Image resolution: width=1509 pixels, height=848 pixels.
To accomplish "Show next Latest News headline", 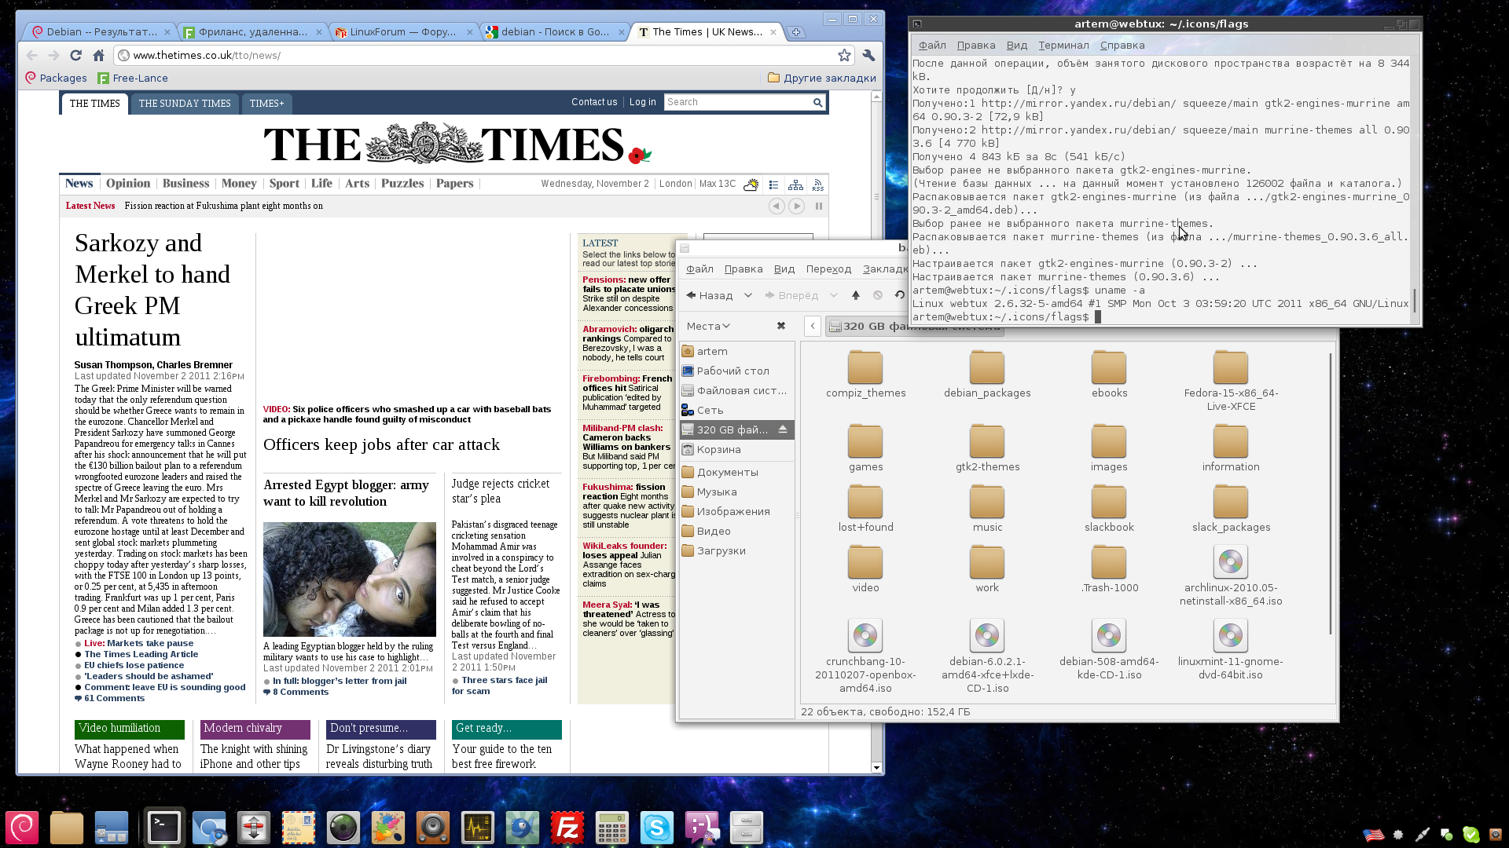I will click(796, 206).
